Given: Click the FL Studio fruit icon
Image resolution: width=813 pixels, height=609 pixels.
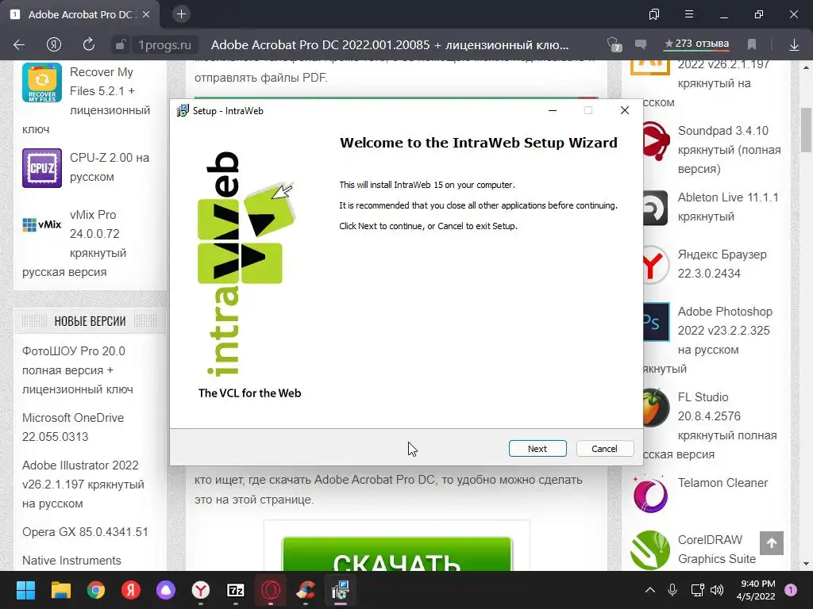Looking at the screenshot, I should 655,408.
